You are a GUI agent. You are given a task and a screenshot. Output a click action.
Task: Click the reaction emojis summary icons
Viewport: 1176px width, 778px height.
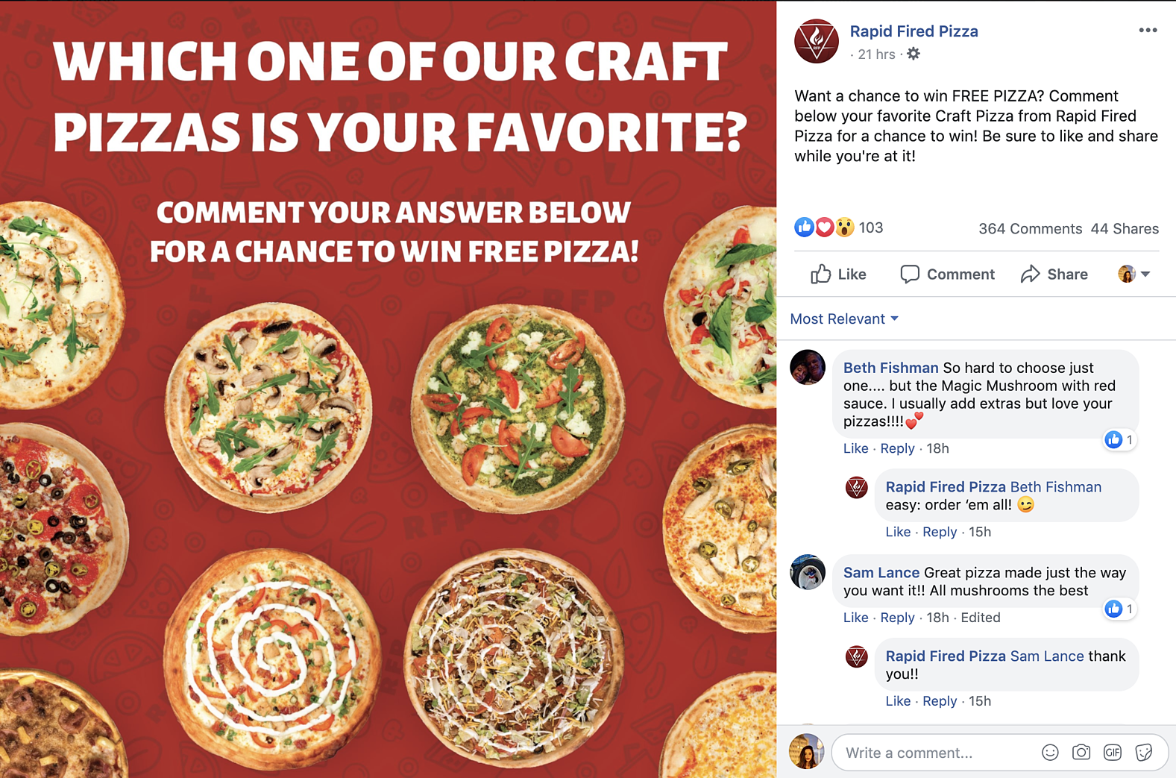pyautogui.click(x=823, y=228)
